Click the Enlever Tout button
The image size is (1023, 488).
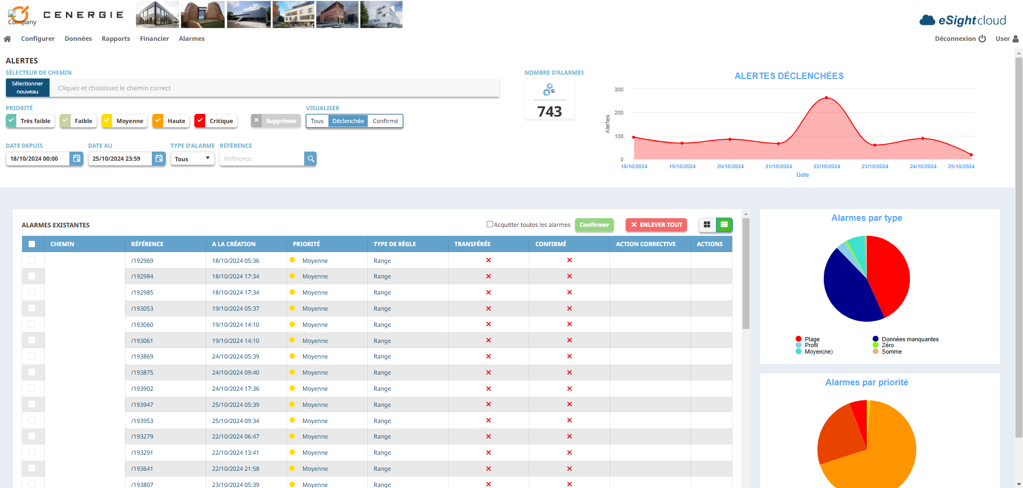click(656, 225)
